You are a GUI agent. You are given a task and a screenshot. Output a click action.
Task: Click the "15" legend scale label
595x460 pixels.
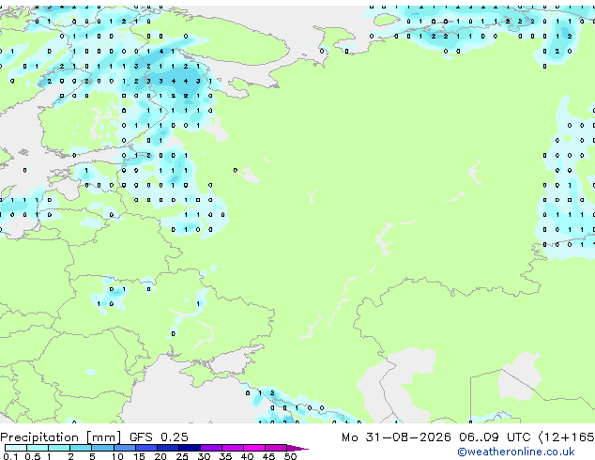tap(139, 456)
